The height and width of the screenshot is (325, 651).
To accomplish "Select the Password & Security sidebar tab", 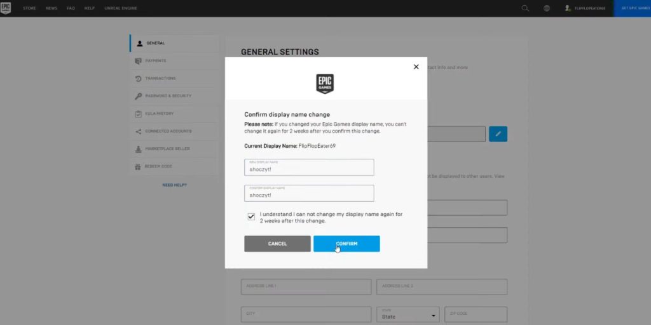I will coord(174,96).
